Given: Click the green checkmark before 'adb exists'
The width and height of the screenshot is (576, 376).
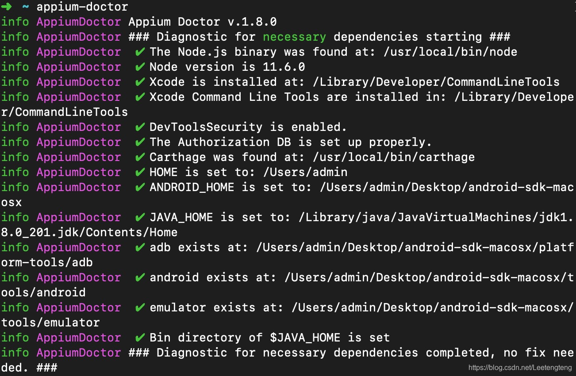Looking at the screenshot, I should click(x=140, y=248).
